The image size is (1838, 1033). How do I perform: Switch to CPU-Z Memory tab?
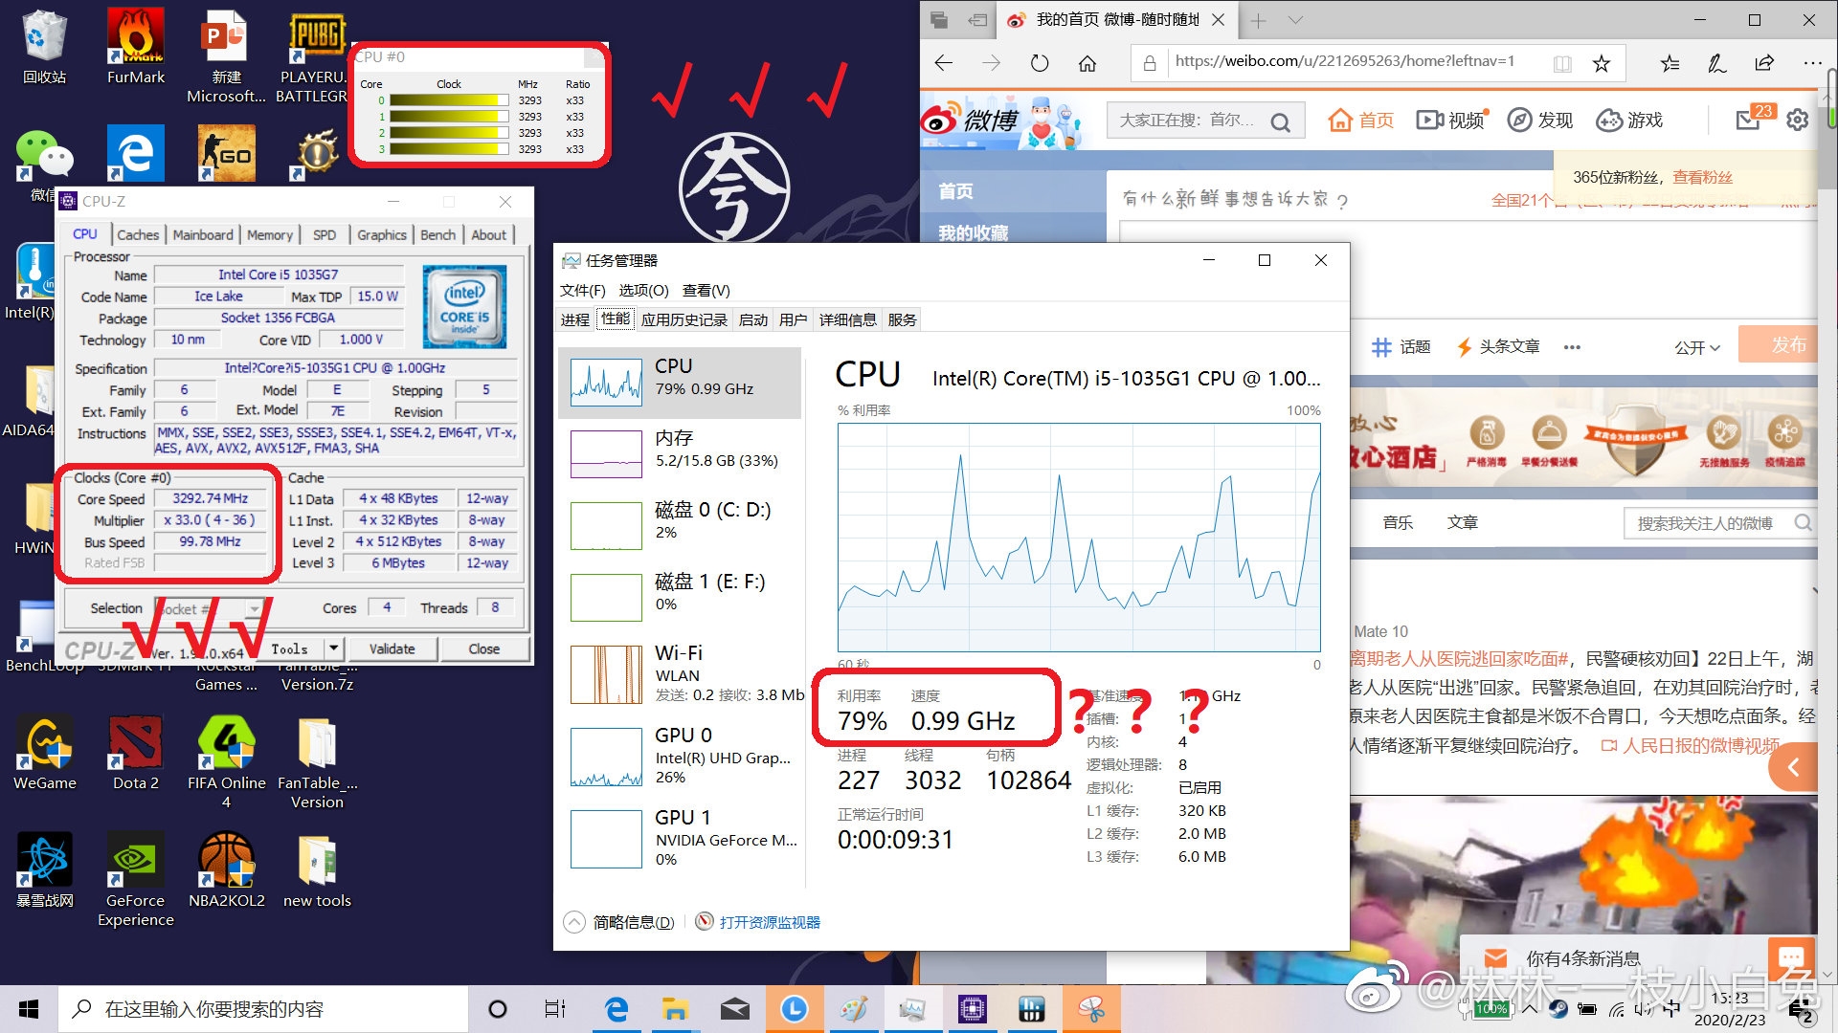[x=269, y=234]
